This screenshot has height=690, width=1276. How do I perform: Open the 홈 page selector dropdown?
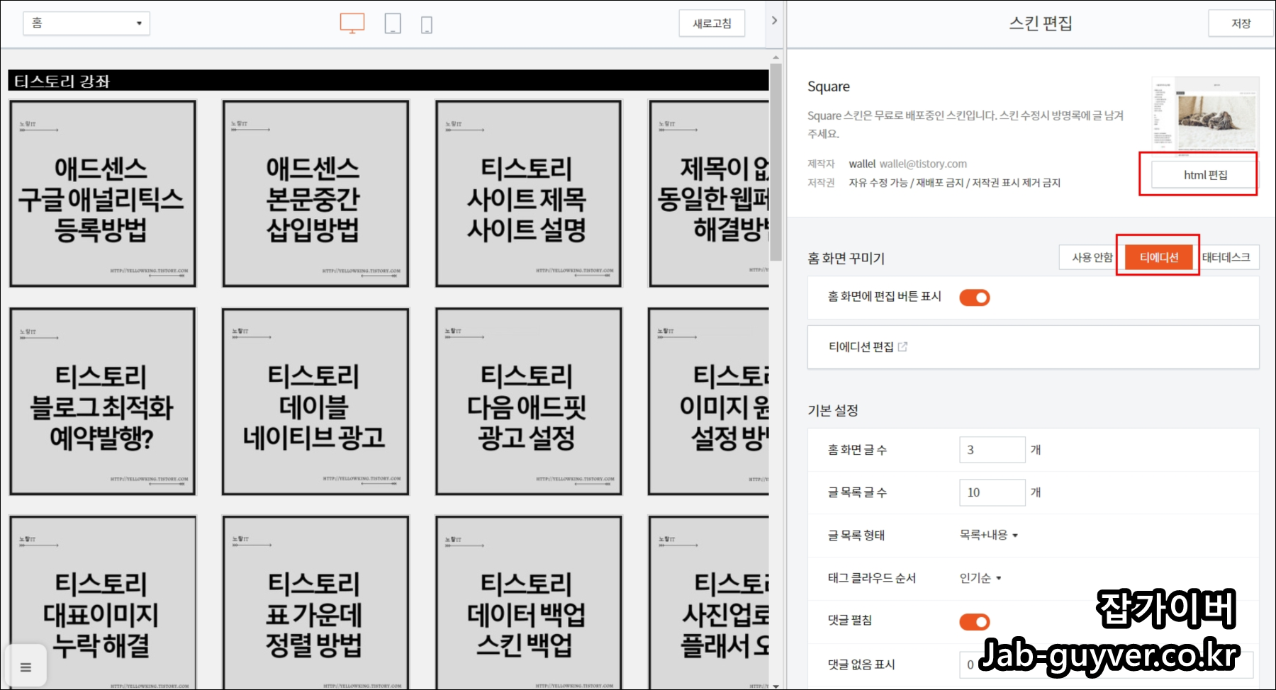click(x=86, y=23)
